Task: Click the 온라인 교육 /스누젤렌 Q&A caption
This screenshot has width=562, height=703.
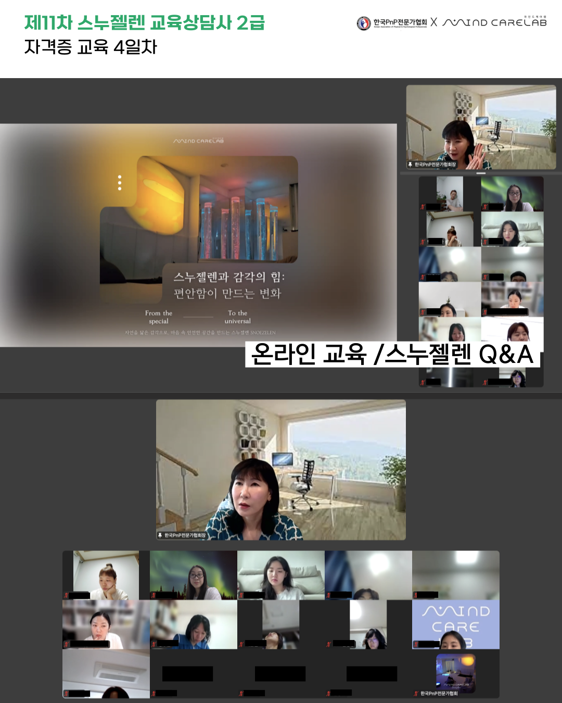Action: pyautogui.click(x=392, y=354)
